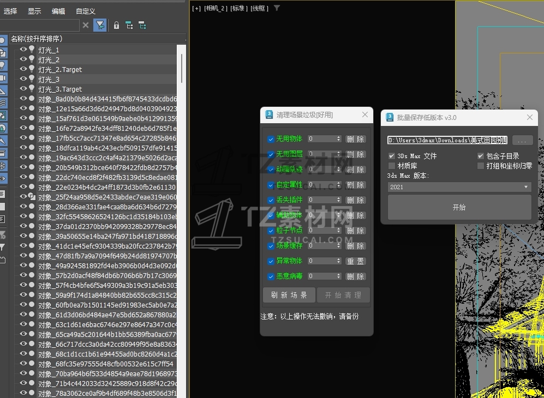
Task: Close the 批量保存低版本 v3.0 dialog
Action: [x=530, y=117]
